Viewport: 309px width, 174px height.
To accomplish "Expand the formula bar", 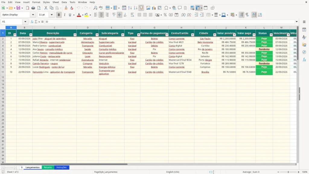I will (x=297, y=22).
